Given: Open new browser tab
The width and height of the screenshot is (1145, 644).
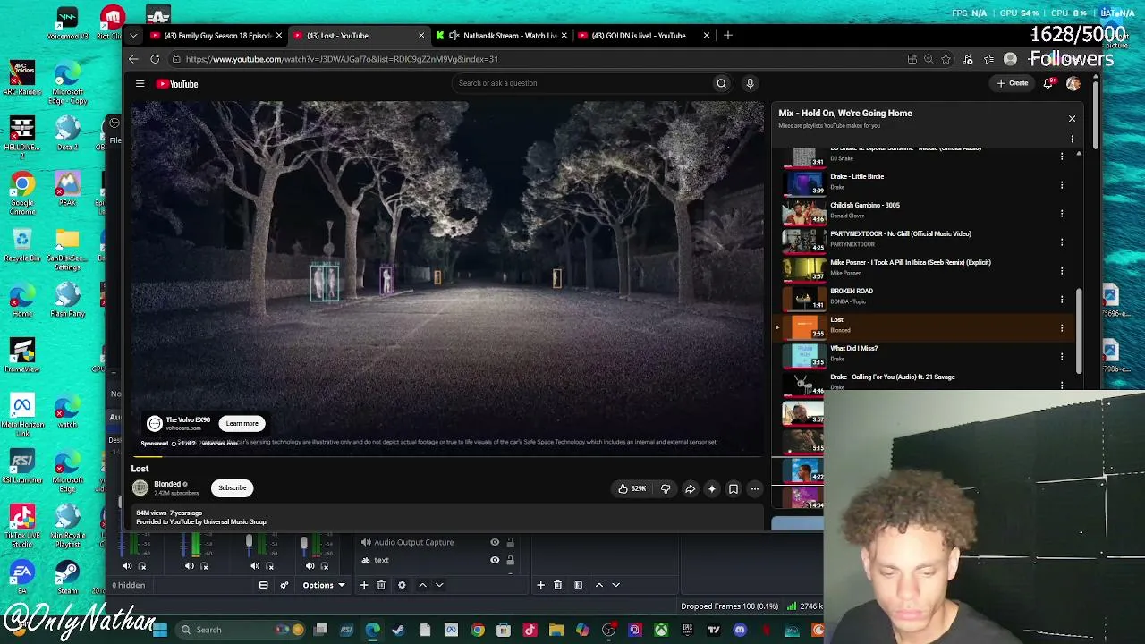Looking at the screenshot, I should coord(727,36).
